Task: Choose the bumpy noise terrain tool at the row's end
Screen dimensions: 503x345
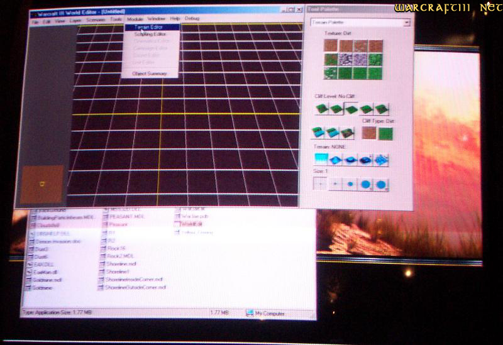Action: (381, 160)
